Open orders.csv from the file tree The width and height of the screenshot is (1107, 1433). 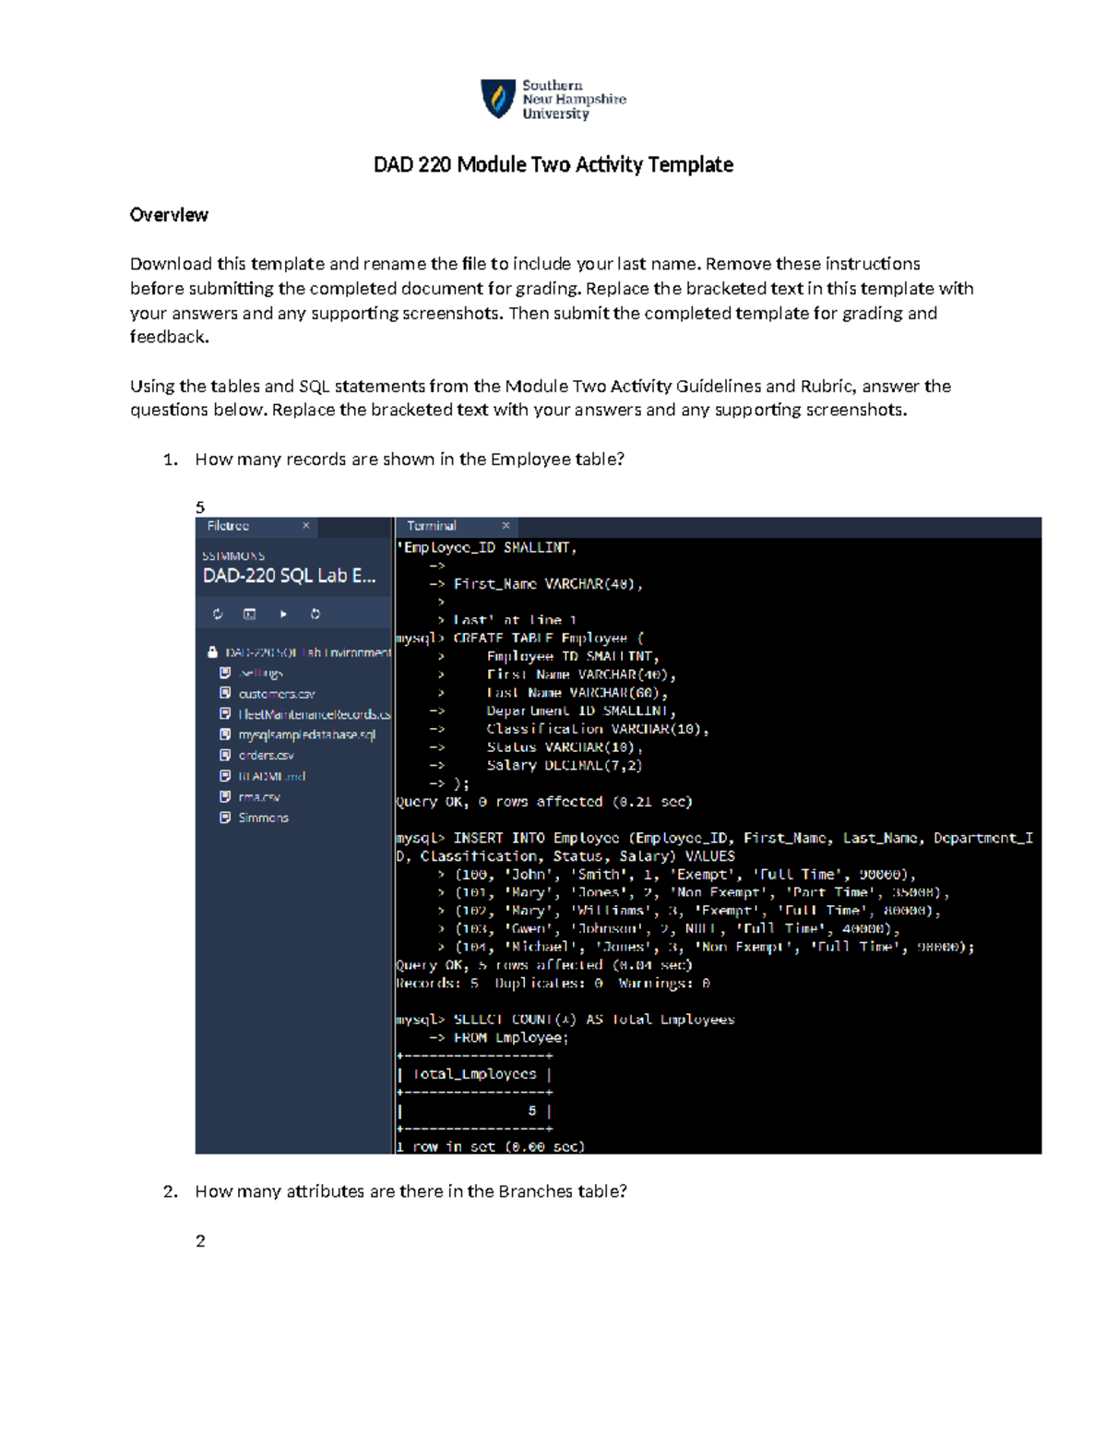coord(266,755)
